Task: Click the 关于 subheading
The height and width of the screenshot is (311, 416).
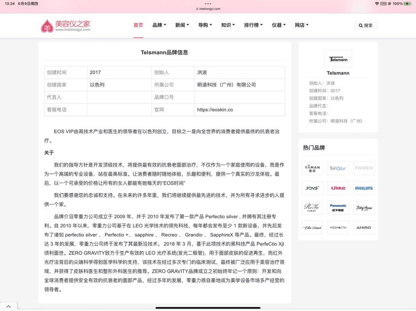Action: pos(49,153)
